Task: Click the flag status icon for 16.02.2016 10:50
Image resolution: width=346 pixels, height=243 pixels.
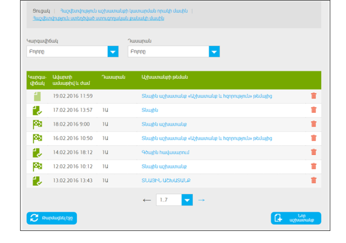Action: (x=37, y=139)
